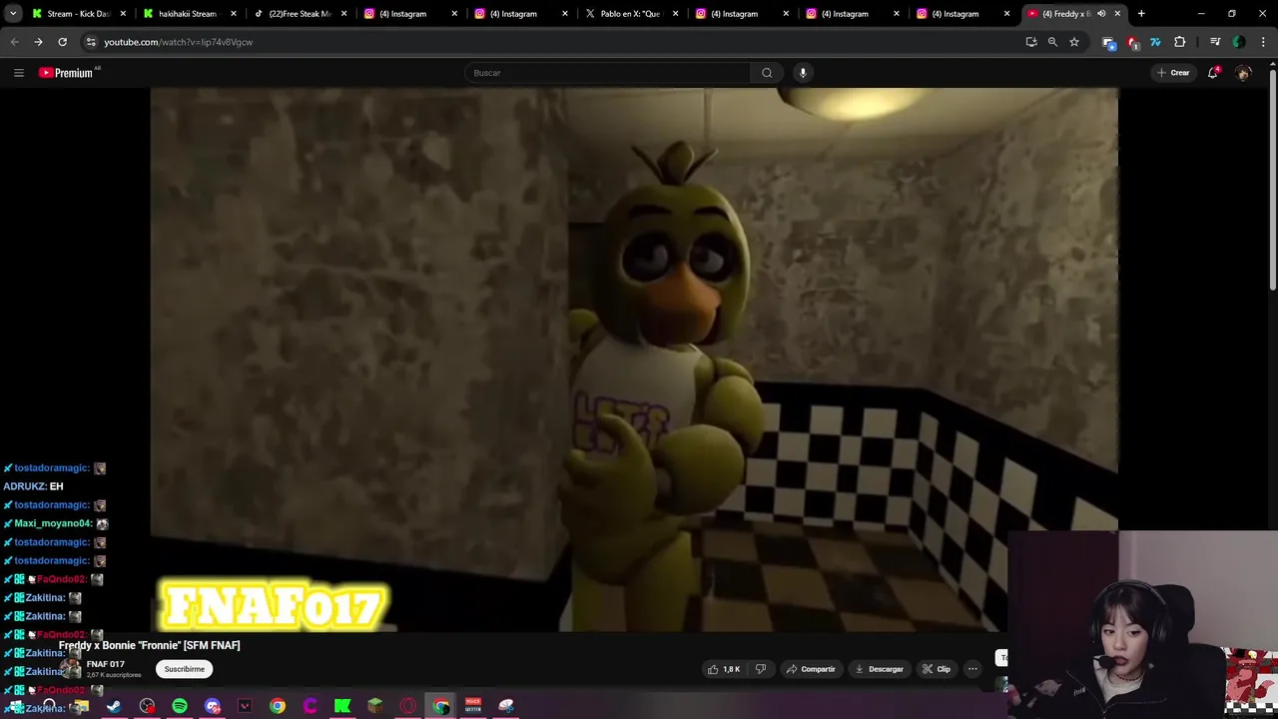Image resolution: width=1278 pixels, height=719 pixels.
Task: Open the Chrome three-dot menu
Action: click(x=1263, y=42)
